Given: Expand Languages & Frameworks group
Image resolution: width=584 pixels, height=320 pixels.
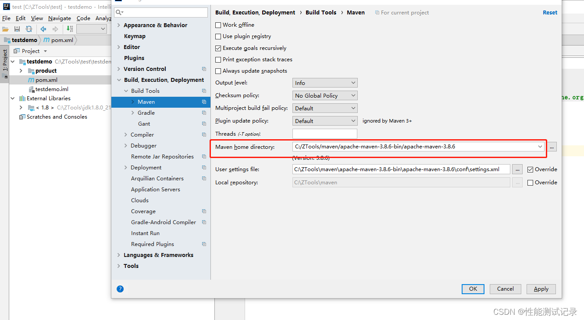Looking at the screenshot, I should (119, 255).
